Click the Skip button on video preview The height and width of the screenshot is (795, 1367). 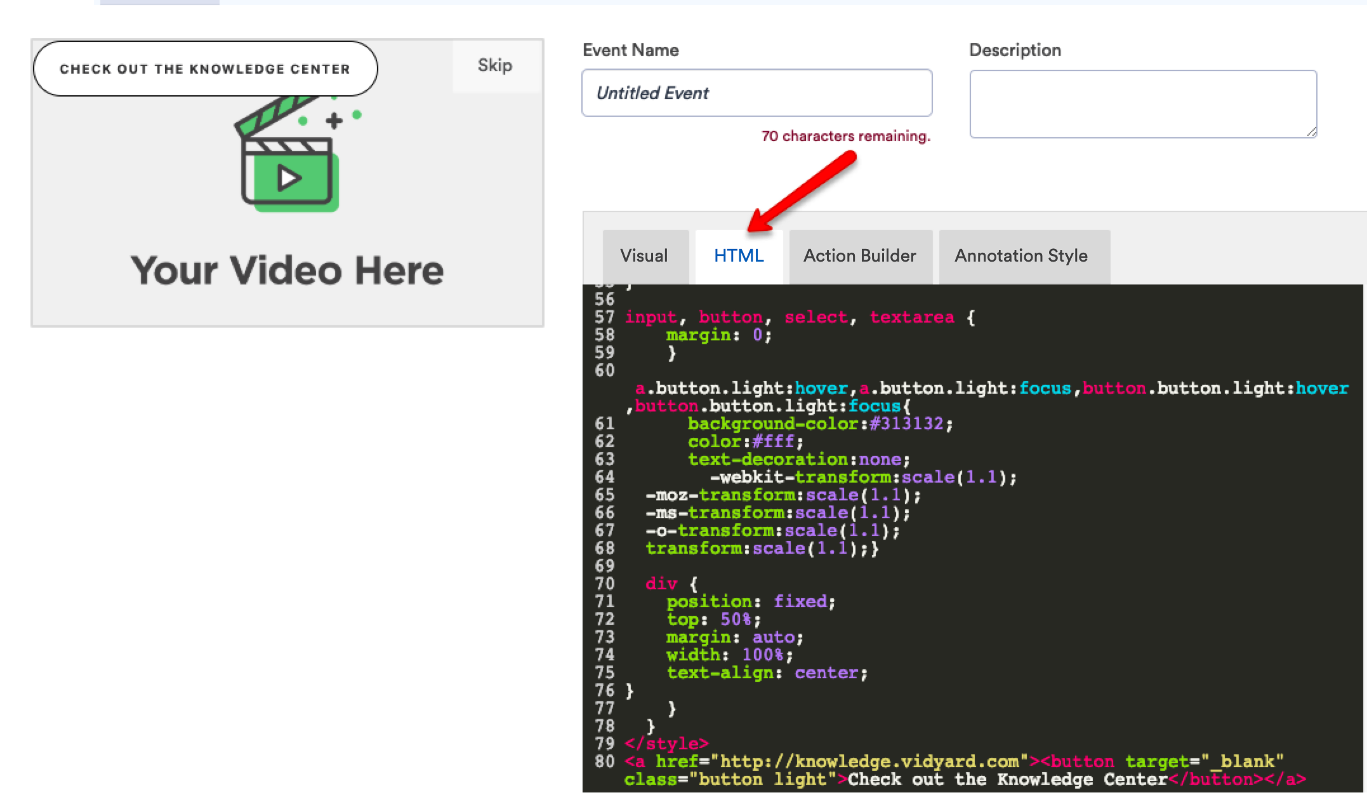point(495,65)
